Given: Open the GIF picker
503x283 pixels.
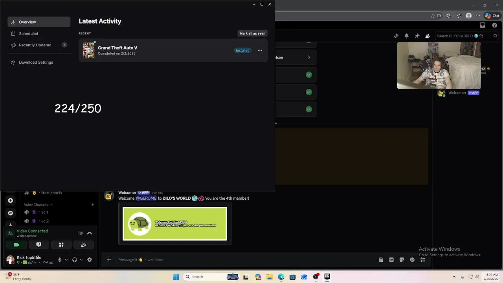Looking at the screenshot, I should point(391,259).
